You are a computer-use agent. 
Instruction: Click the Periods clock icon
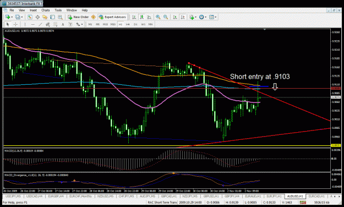pyautogui.click(x=201, y=17)
